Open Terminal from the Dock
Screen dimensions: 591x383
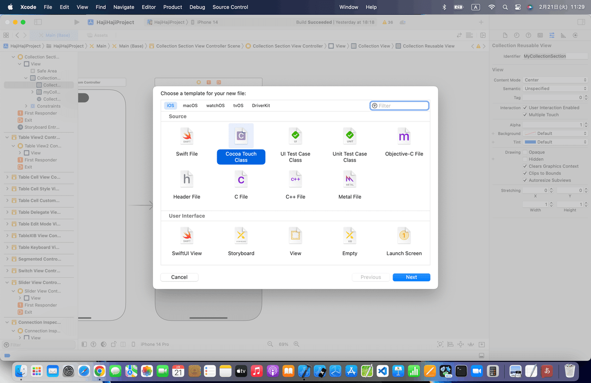[x=461, y=370]
